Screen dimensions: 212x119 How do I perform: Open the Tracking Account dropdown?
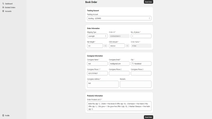point(119,18)
